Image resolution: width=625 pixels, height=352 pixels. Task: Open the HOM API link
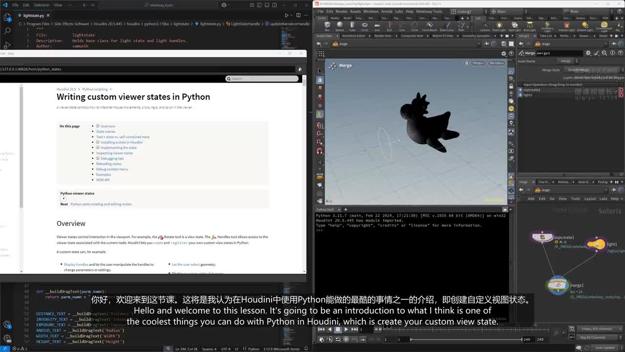coord(103,180)
